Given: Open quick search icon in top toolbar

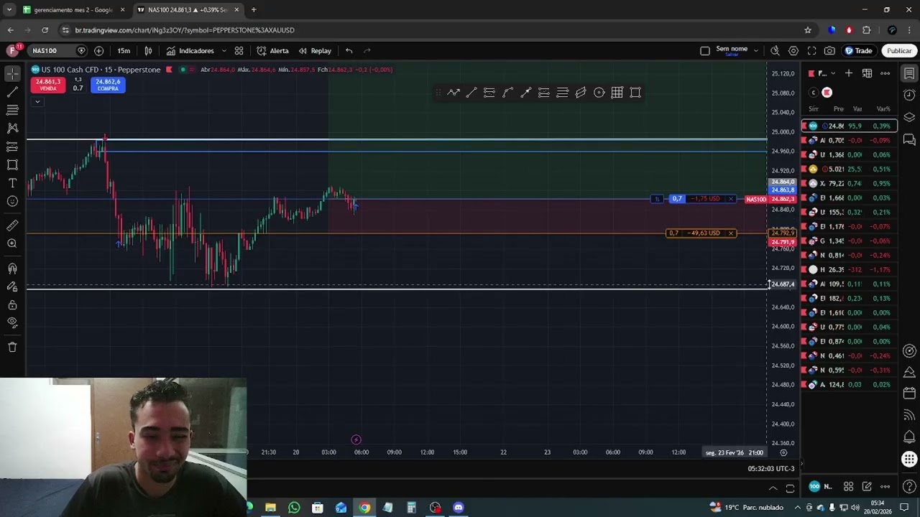Looking at the screenshot, I should coord(775,51).
